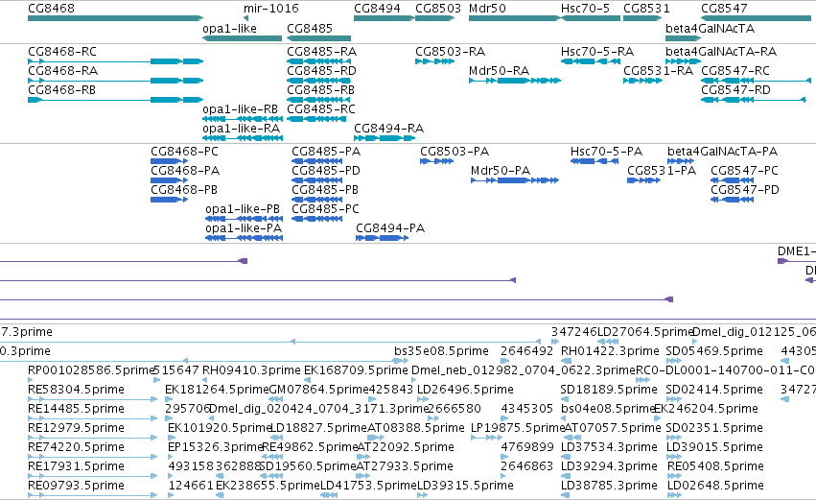Image resolution: width=816 pixels, height=500 pixels.
Task: Select the opa1-like gene label
Action: [x=229, y=29]
